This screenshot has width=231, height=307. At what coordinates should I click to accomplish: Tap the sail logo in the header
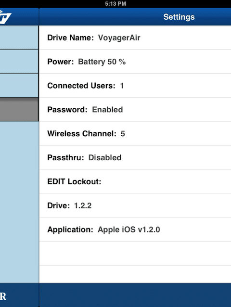click(x=5, y=17)
